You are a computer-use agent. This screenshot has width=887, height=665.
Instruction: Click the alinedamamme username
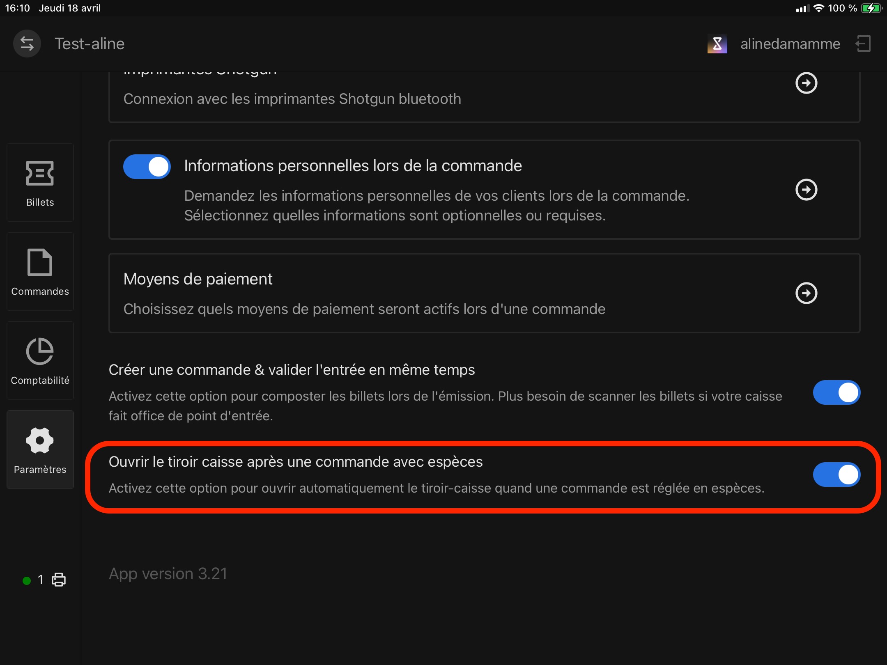click(790, 44)
